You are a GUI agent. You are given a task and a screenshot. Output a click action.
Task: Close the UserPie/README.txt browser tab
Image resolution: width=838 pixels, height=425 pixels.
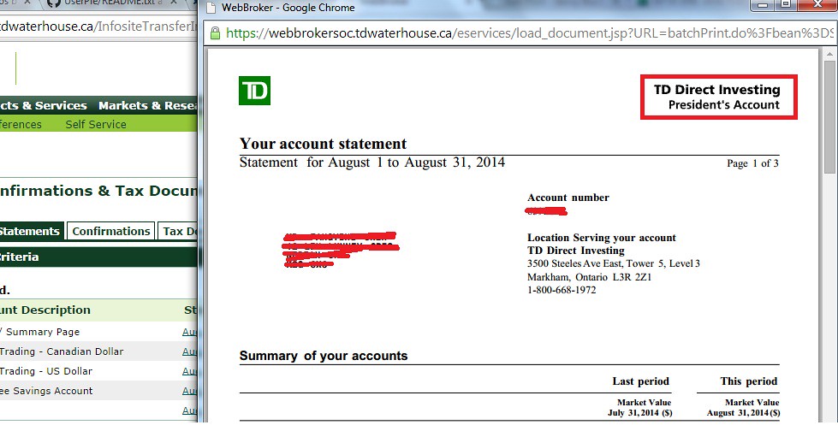click(x=175, y=3)
